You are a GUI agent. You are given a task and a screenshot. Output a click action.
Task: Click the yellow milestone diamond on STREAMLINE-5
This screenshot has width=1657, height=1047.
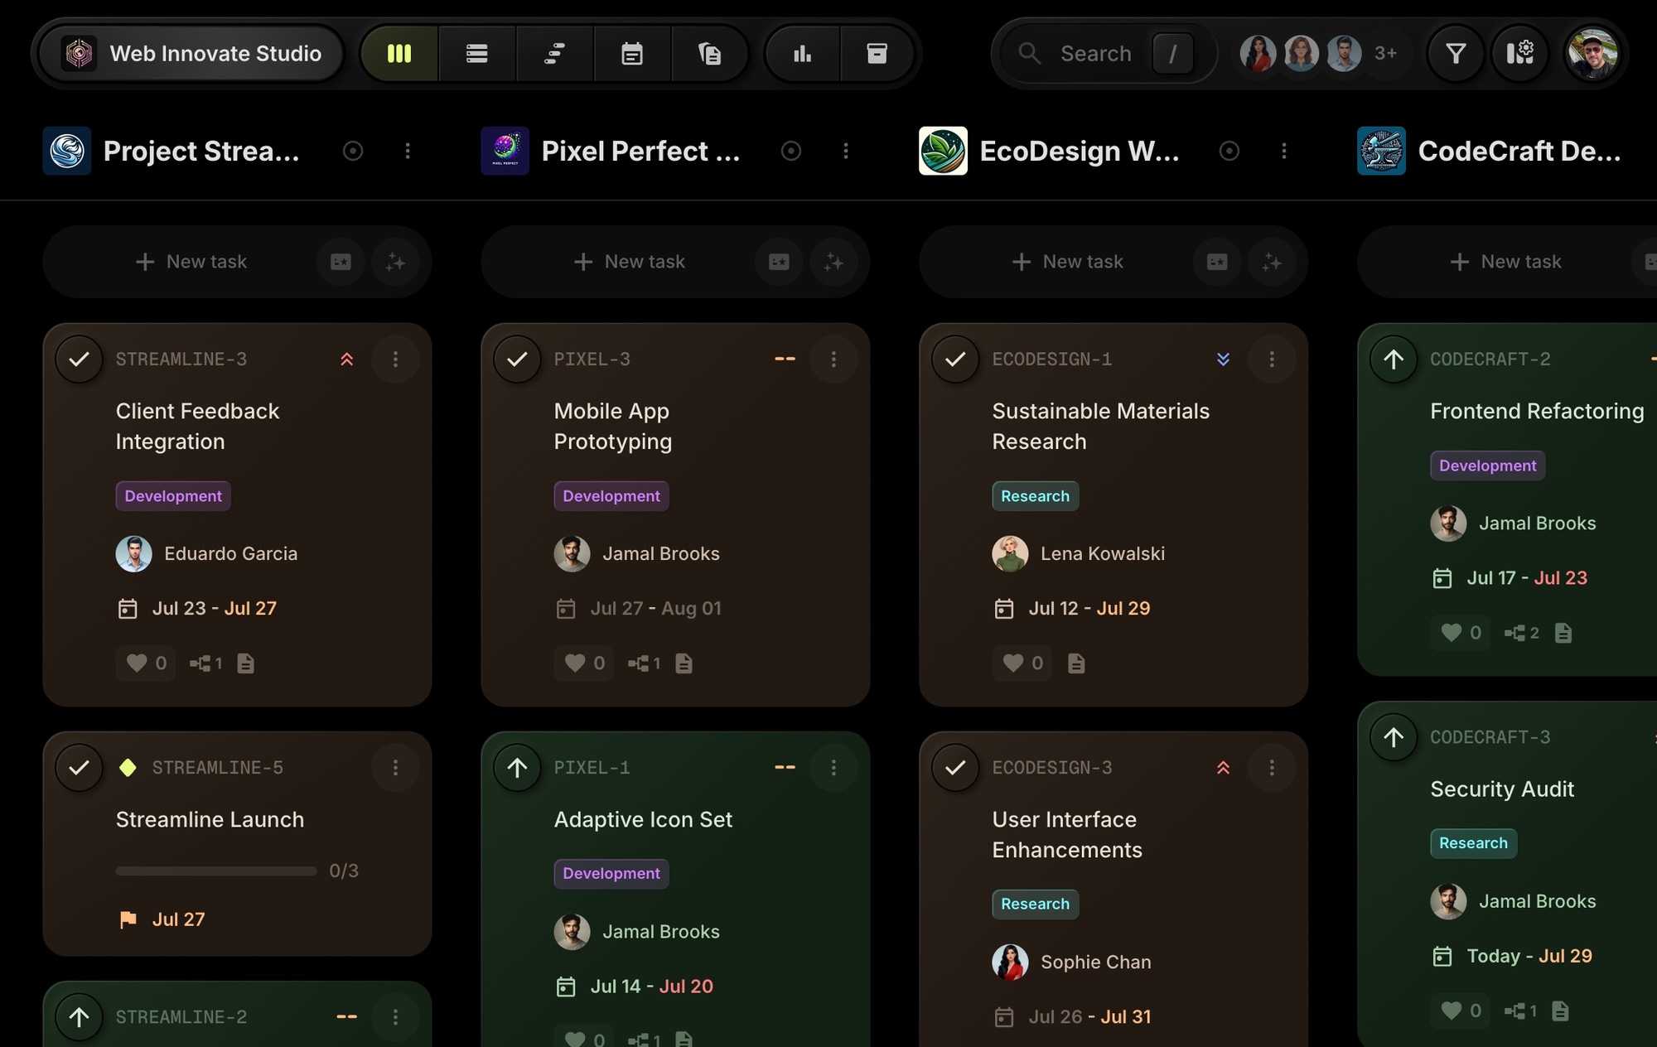(128, 767)
